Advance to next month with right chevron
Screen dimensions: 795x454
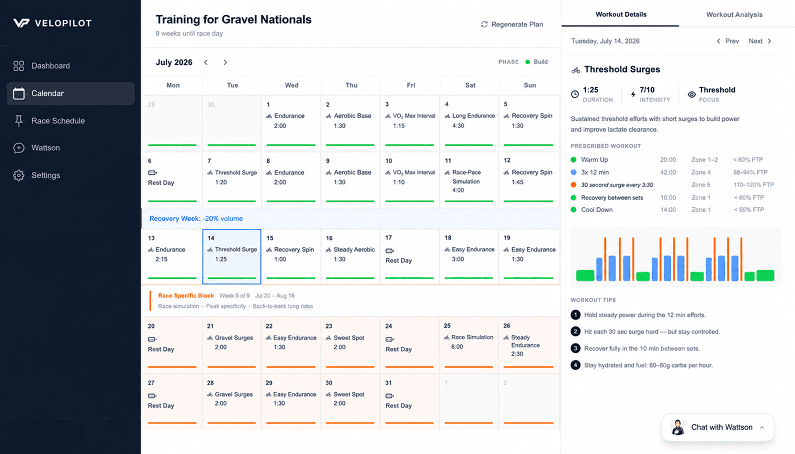pyautogui.click(x=225, y=62)
